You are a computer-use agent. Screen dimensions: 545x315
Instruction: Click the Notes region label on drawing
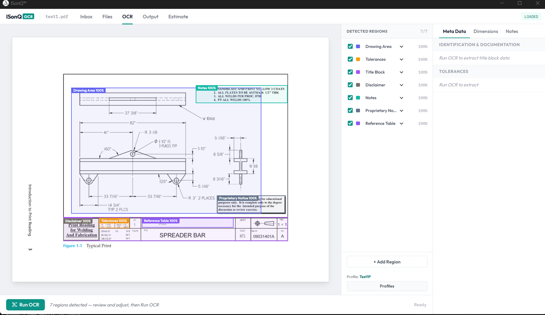(207, 88)
